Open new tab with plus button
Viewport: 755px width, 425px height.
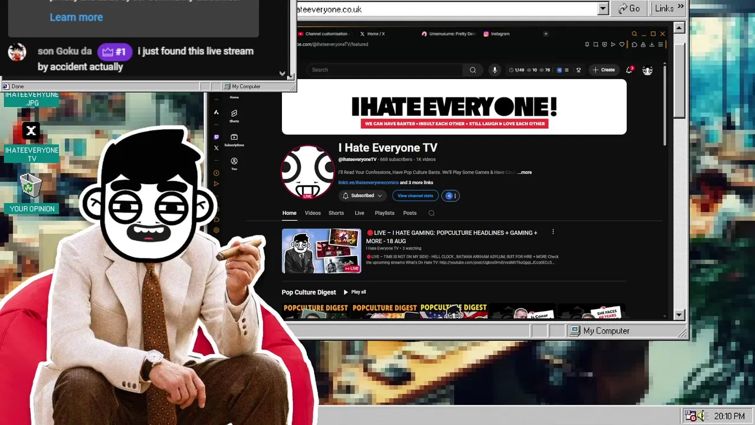546,34
